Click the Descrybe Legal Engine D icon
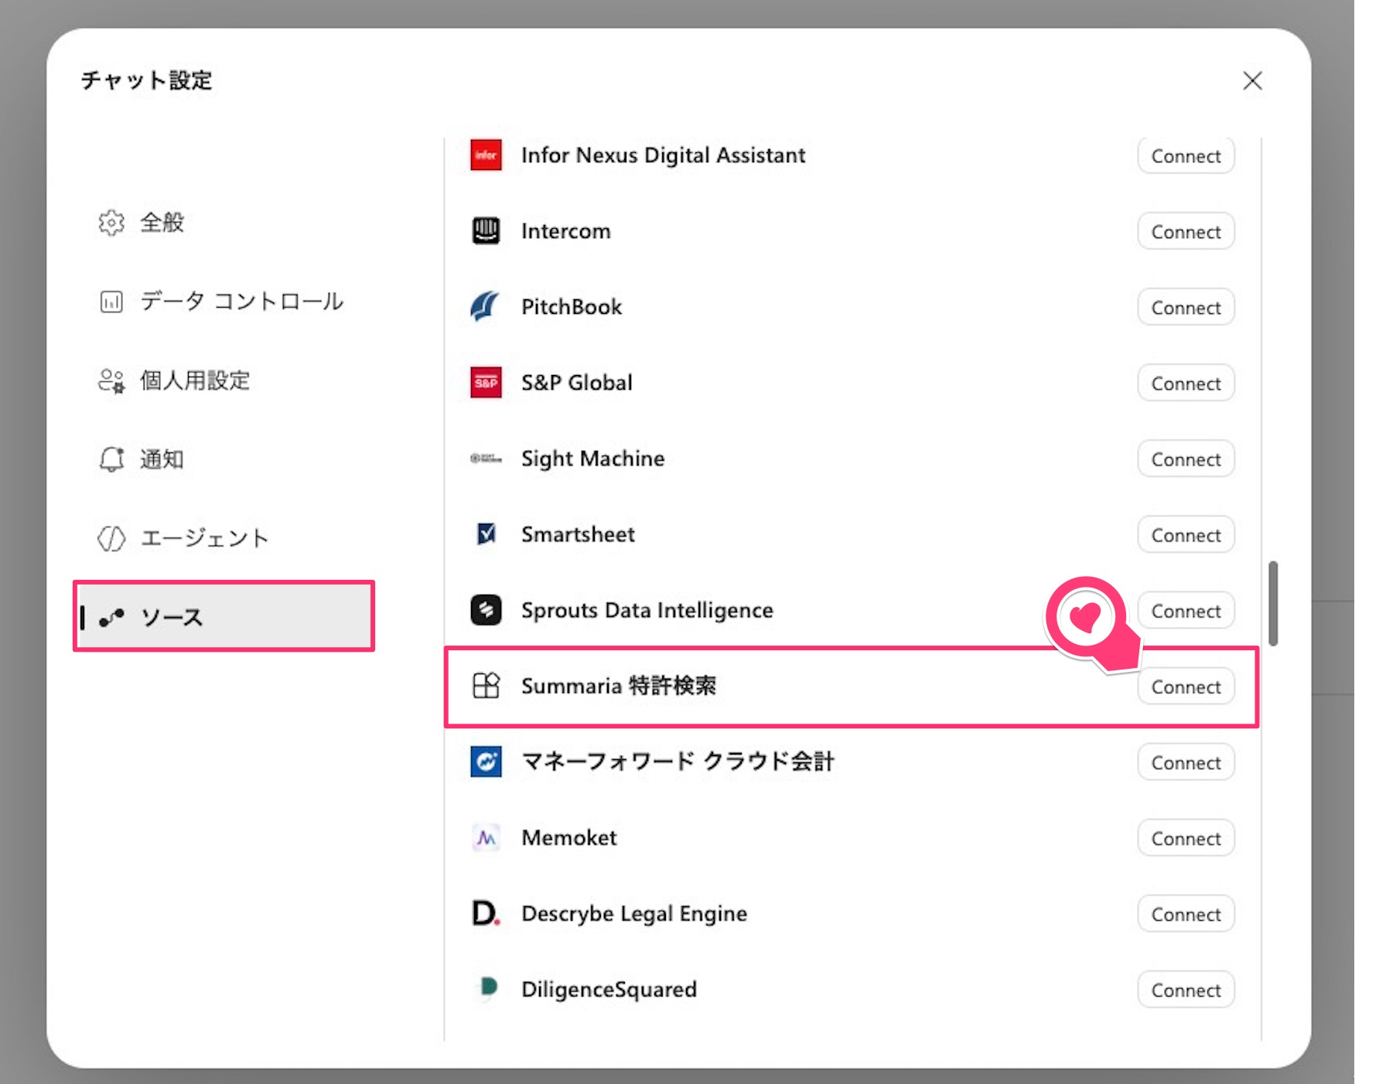This screenshot has height=1084, width=1386. 486,913
